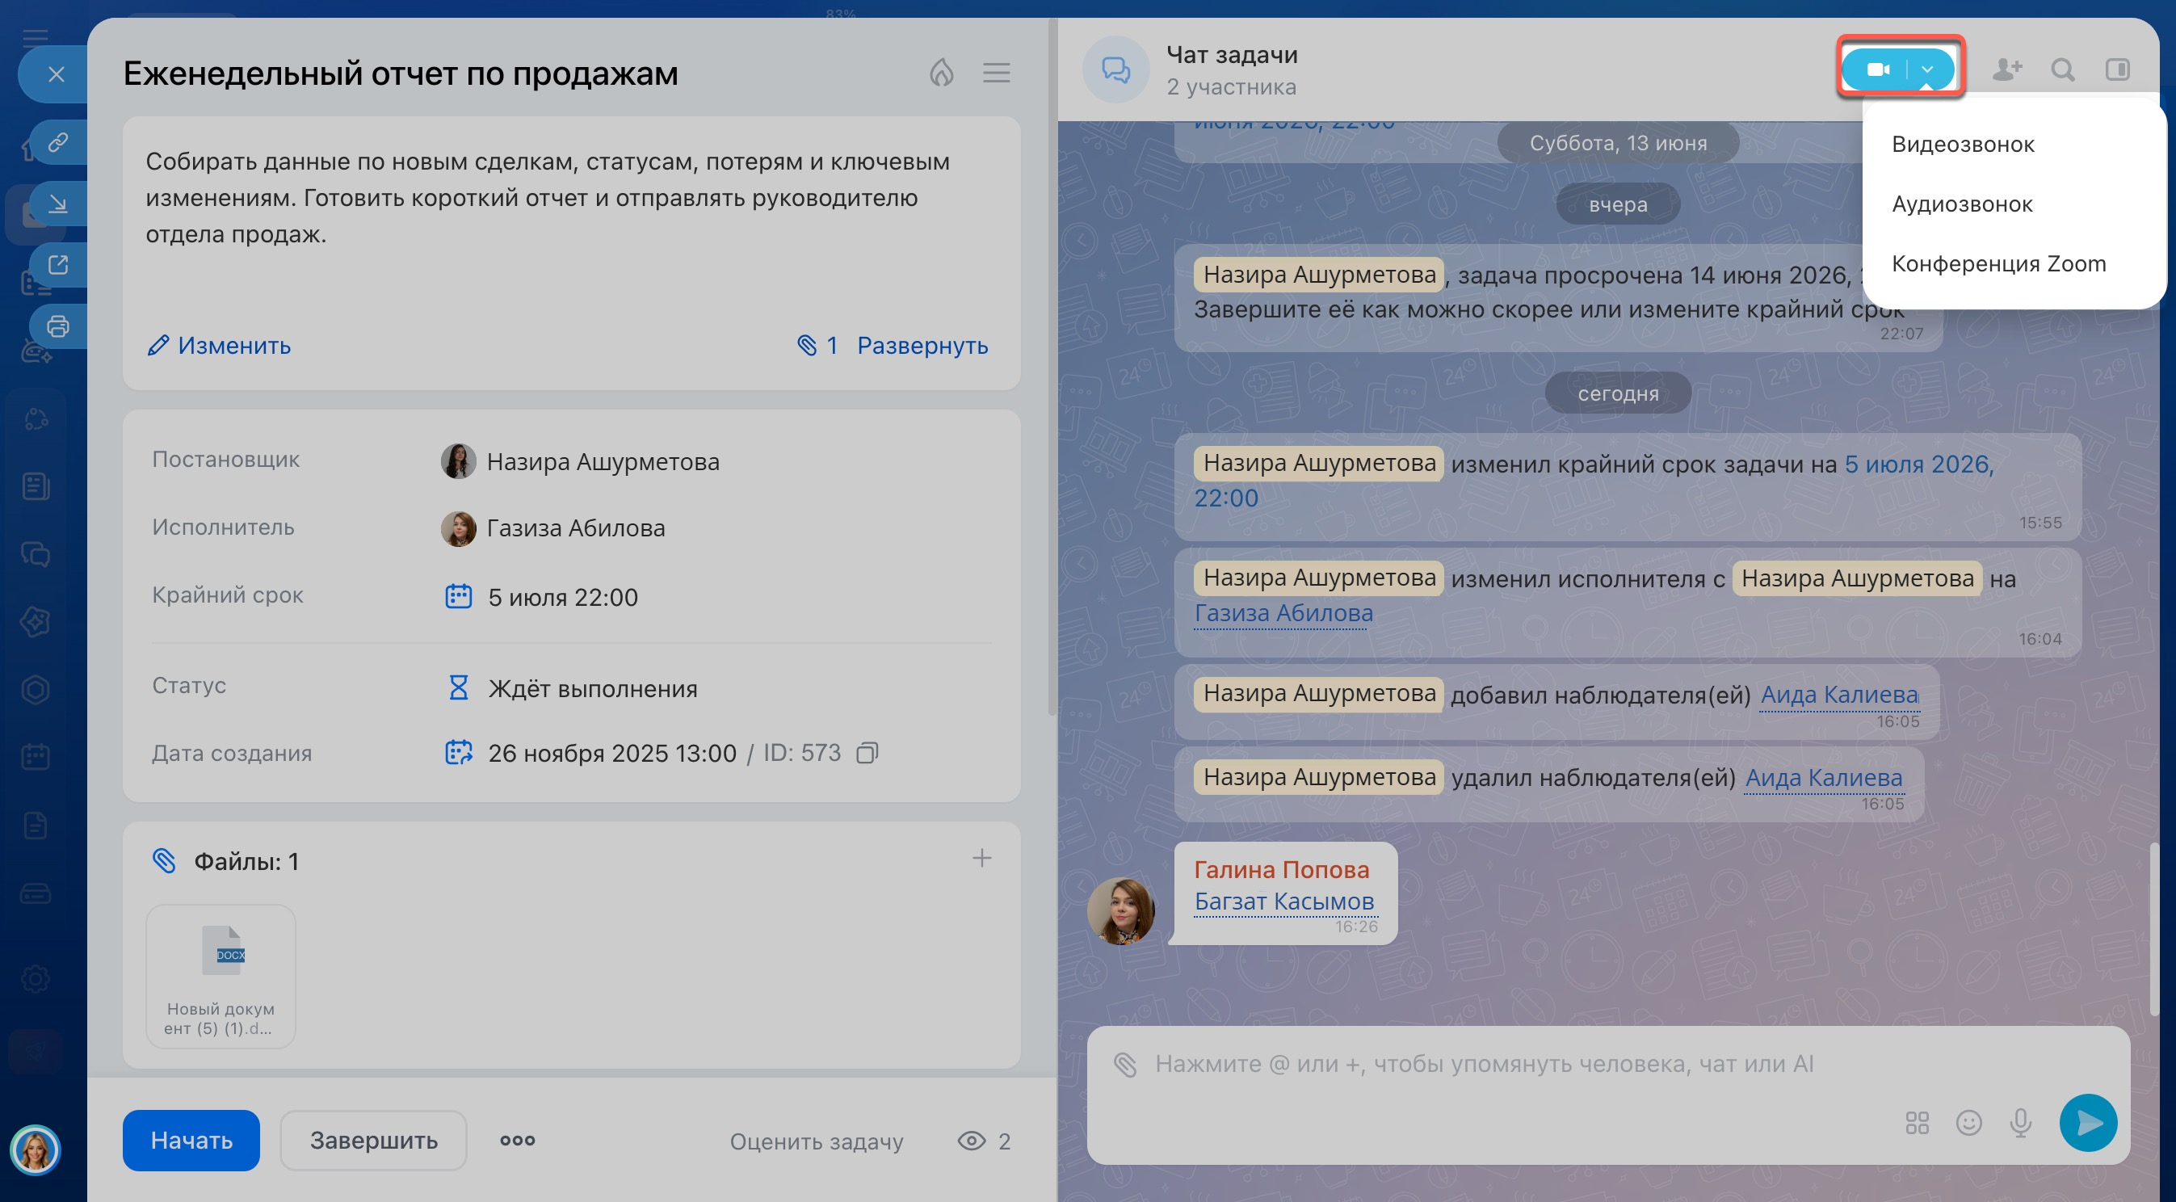Click the paperclip attachment count icon
Viewport: 2176px width, 1202px height.
(x=807, y=345)
